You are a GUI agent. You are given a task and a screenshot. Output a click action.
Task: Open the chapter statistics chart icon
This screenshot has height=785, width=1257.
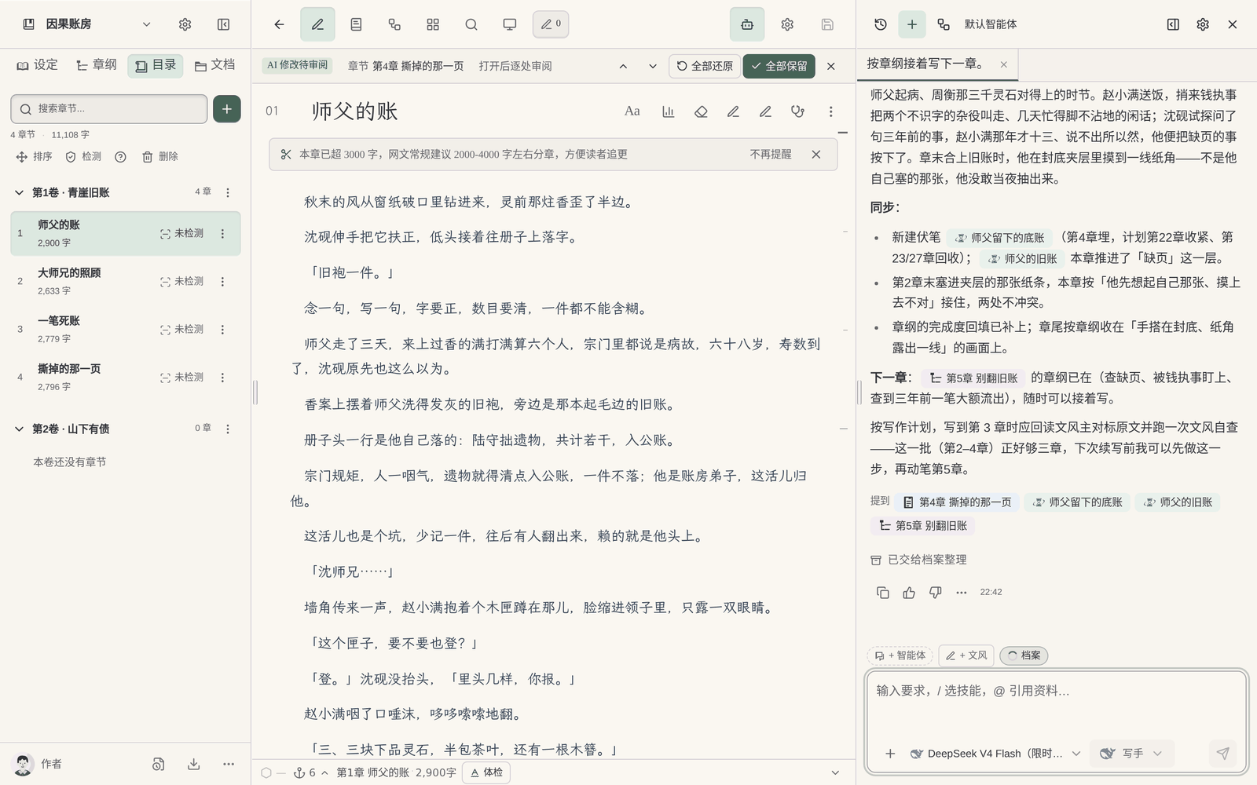coord(669,111)
